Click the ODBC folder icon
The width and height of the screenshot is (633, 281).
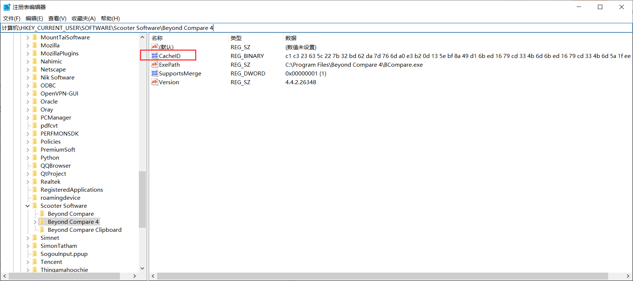coord(35,85)
